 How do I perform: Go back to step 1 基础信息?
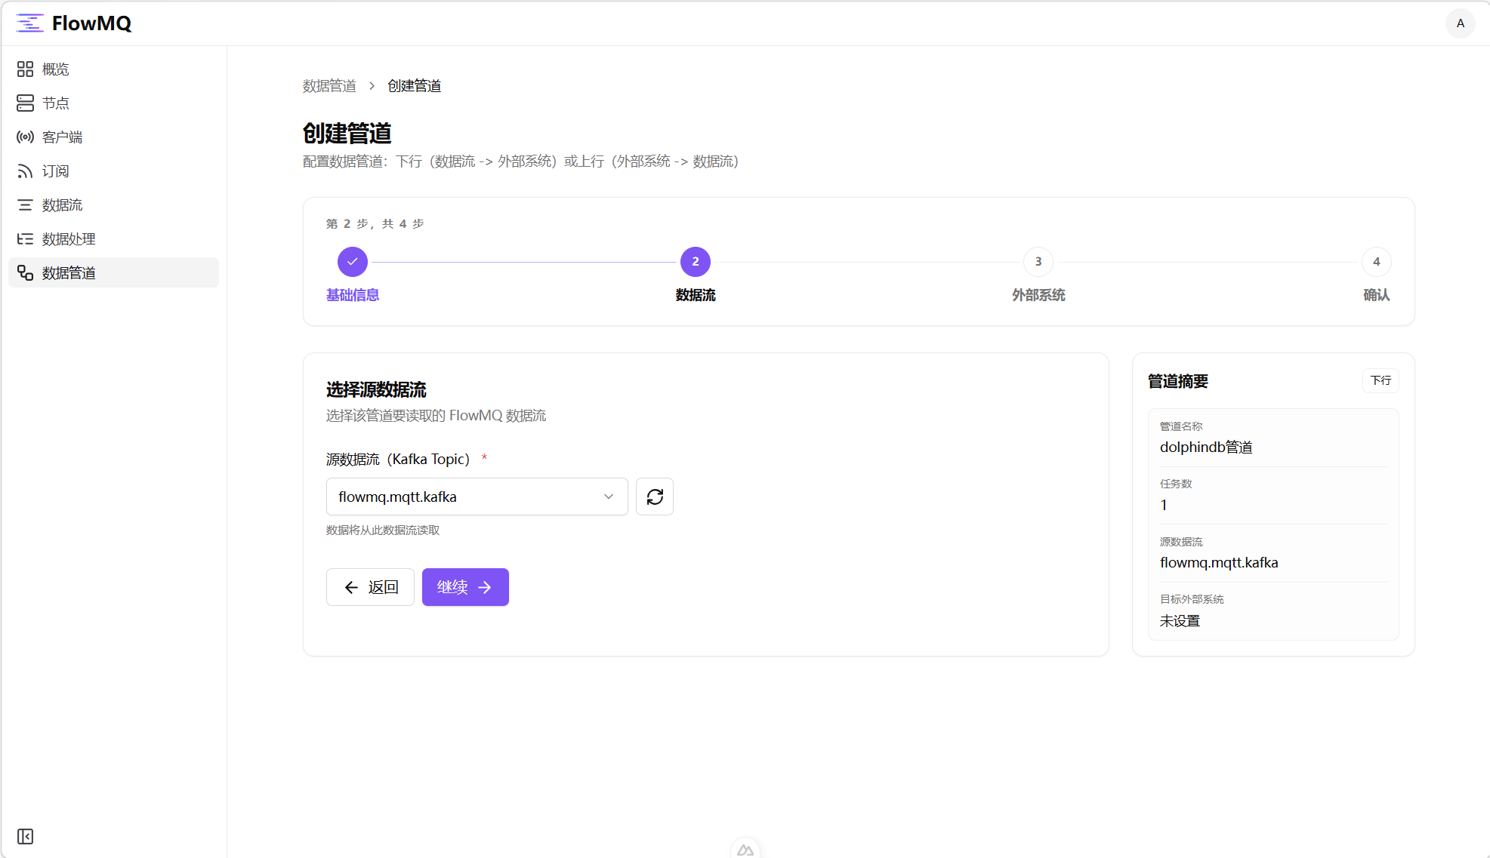point(352,262)
